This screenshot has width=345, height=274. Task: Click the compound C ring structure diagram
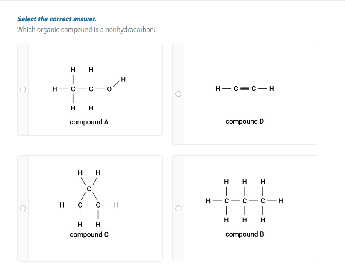click(x=89, y=199)
